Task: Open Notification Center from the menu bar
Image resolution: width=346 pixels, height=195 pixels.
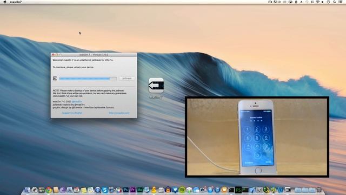Action: tap(340, 2)
